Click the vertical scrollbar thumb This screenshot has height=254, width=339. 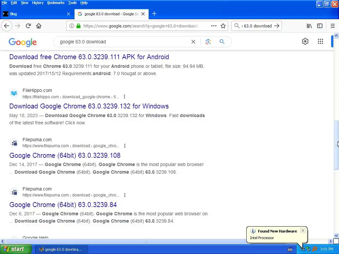[x=336, y=145]
